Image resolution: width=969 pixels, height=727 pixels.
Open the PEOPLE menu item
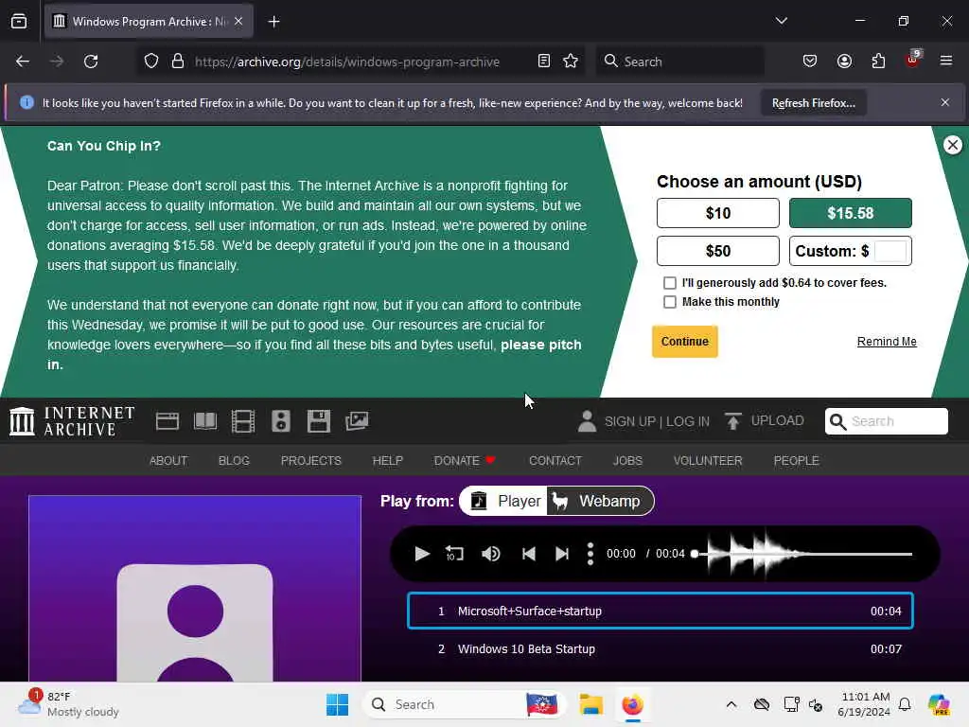[x=796, y=461]
